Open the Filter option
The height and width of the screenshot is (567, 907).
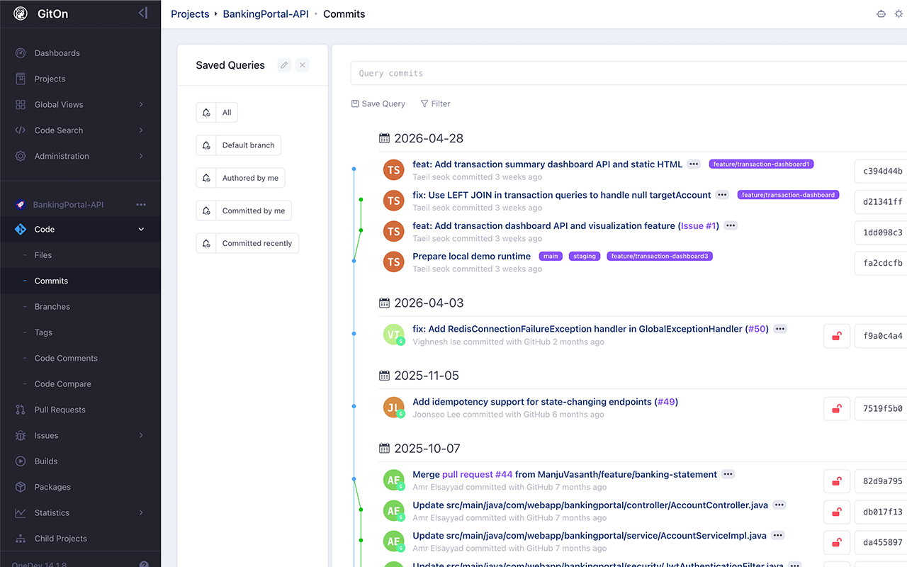pos(435,103)
